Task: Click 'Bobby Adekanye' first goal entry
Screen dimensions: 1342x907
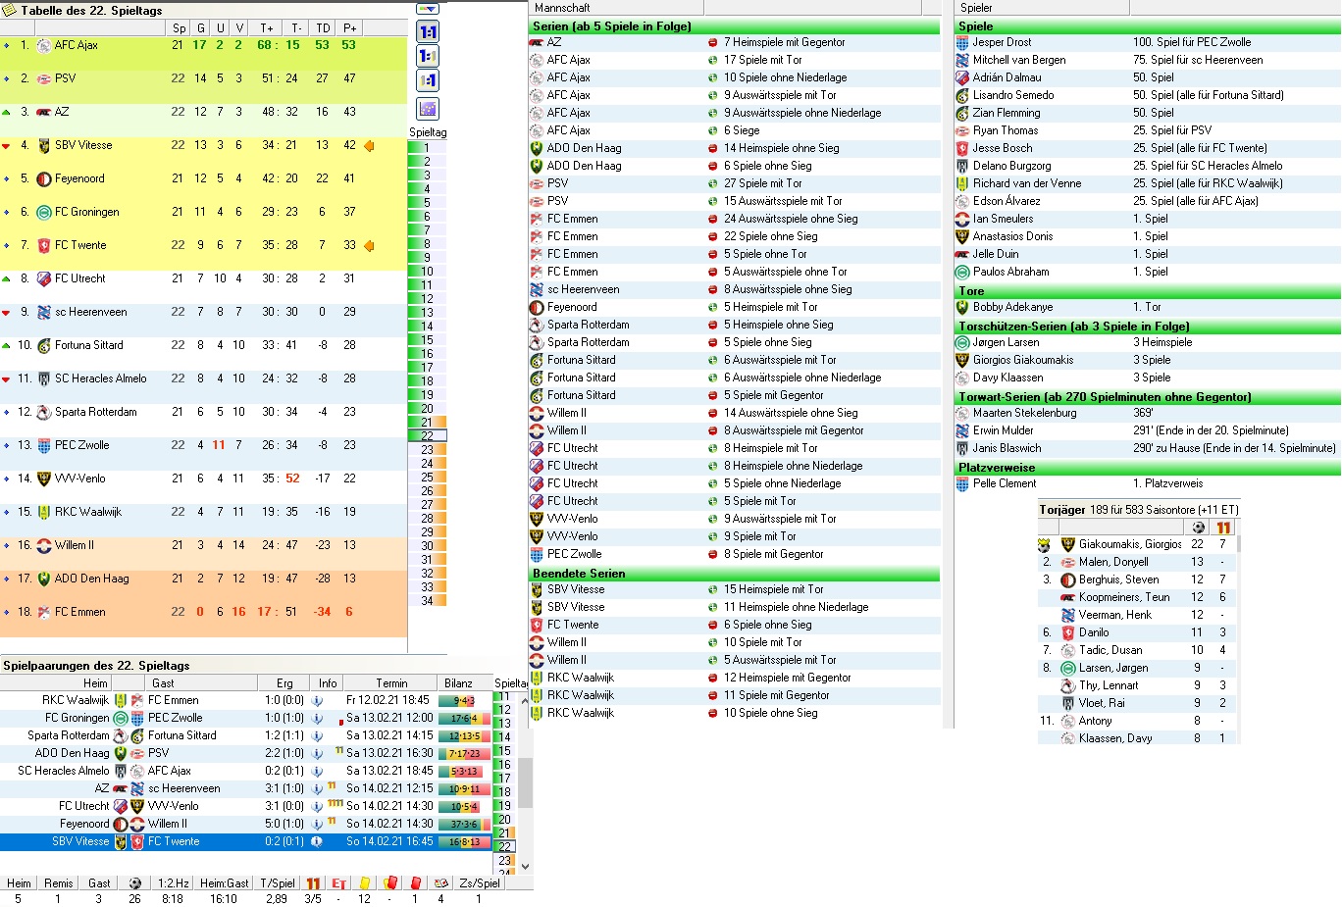Action: tap(1012, 307)
